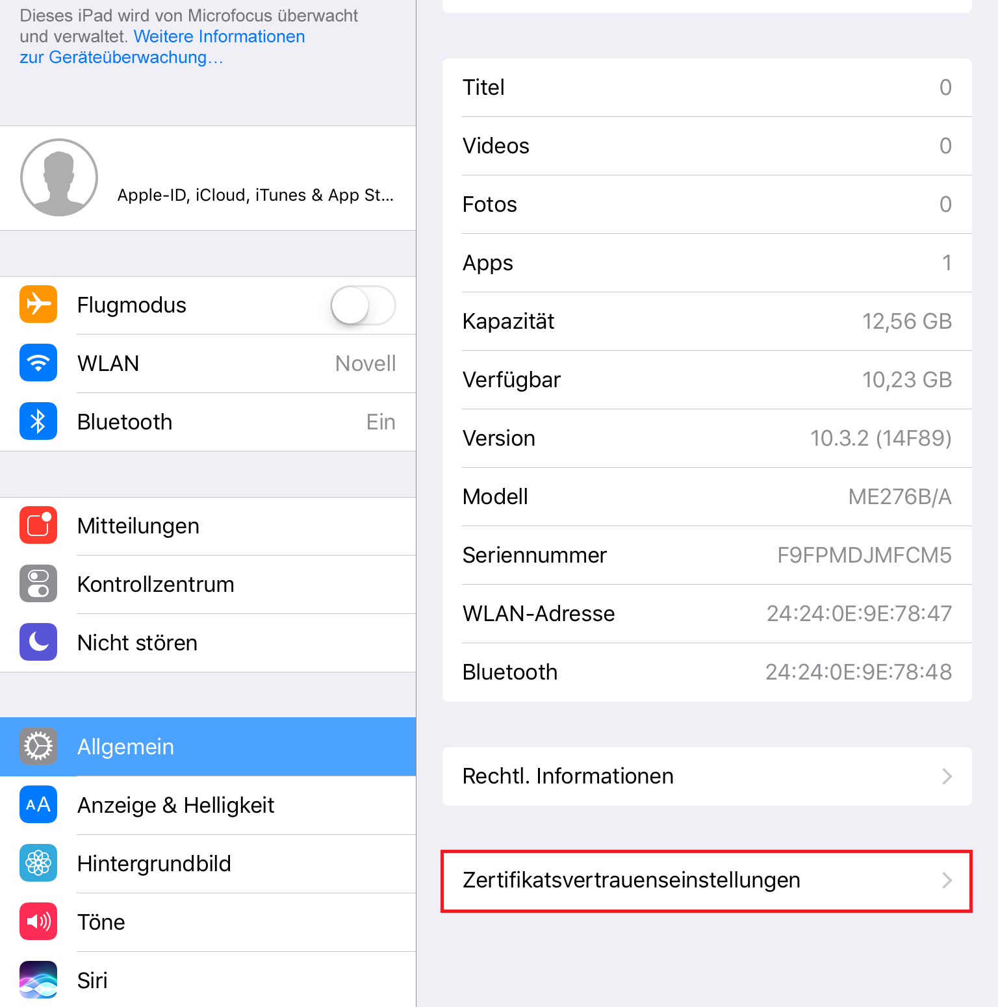Screen dimensions: 998x1007
Task: Tap the orange Flugmodus airplane icon
Action: pos(38,304)
